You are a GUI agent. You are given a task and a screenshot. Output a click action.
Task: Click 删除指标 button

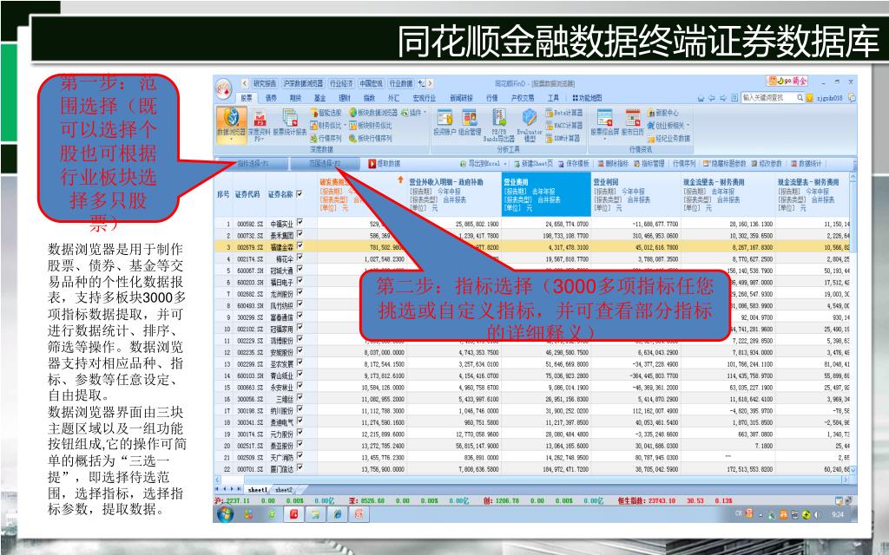[x=612, y=164]
